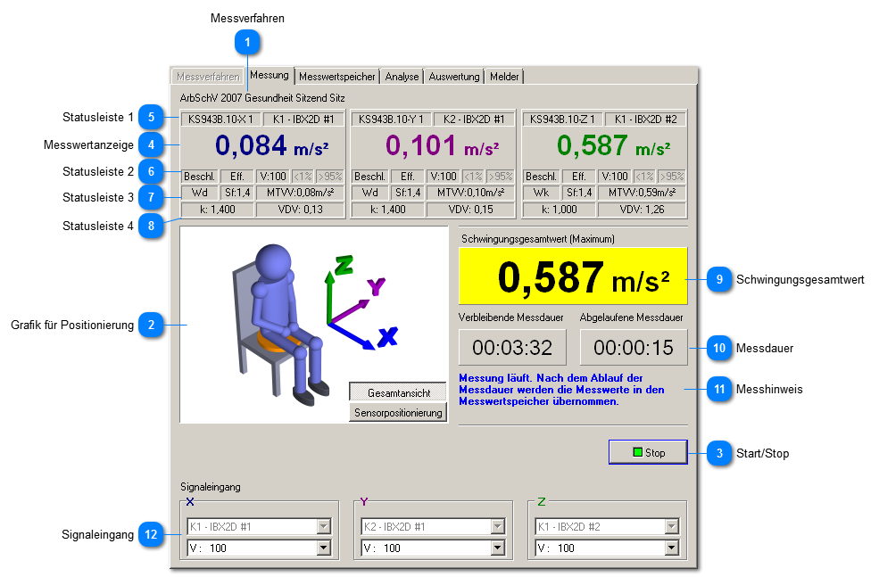The width and height of the screenshot is (879, 577).
Task: Click callout badge 3 beside Start/Stop
Action: pyautogui.click(x=718, y=453)
